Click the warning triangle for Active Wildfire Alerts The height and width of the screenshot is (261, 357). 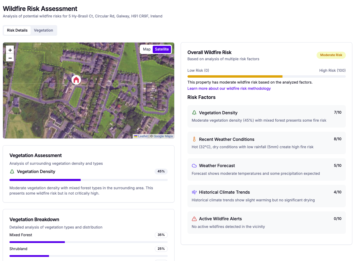click(x=194, y=219)
